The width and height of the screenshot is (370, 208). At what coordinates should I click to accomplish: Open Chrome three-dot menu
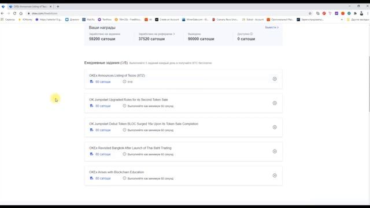point(368,13)
